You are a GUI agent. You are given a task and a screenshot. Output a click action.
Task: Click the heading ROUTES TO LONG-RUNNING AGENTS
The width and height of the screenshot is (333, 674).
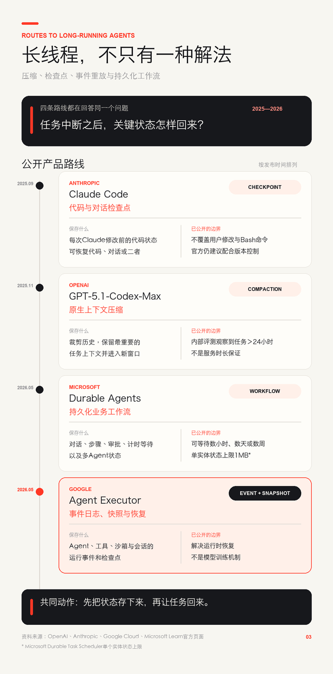pos(78,35)
